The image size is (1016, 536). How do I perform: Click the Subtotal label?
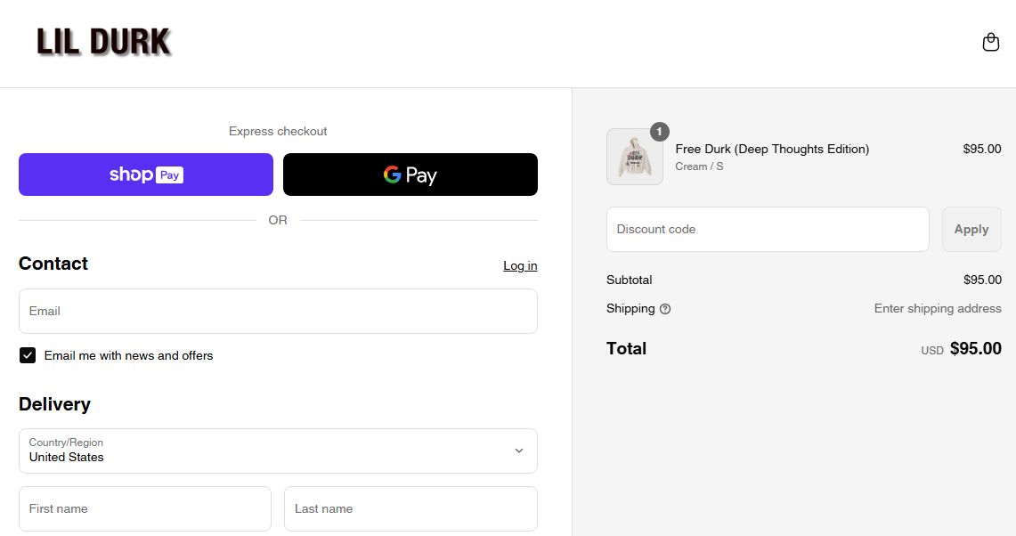pyautogui.click(x=630, y=280)
